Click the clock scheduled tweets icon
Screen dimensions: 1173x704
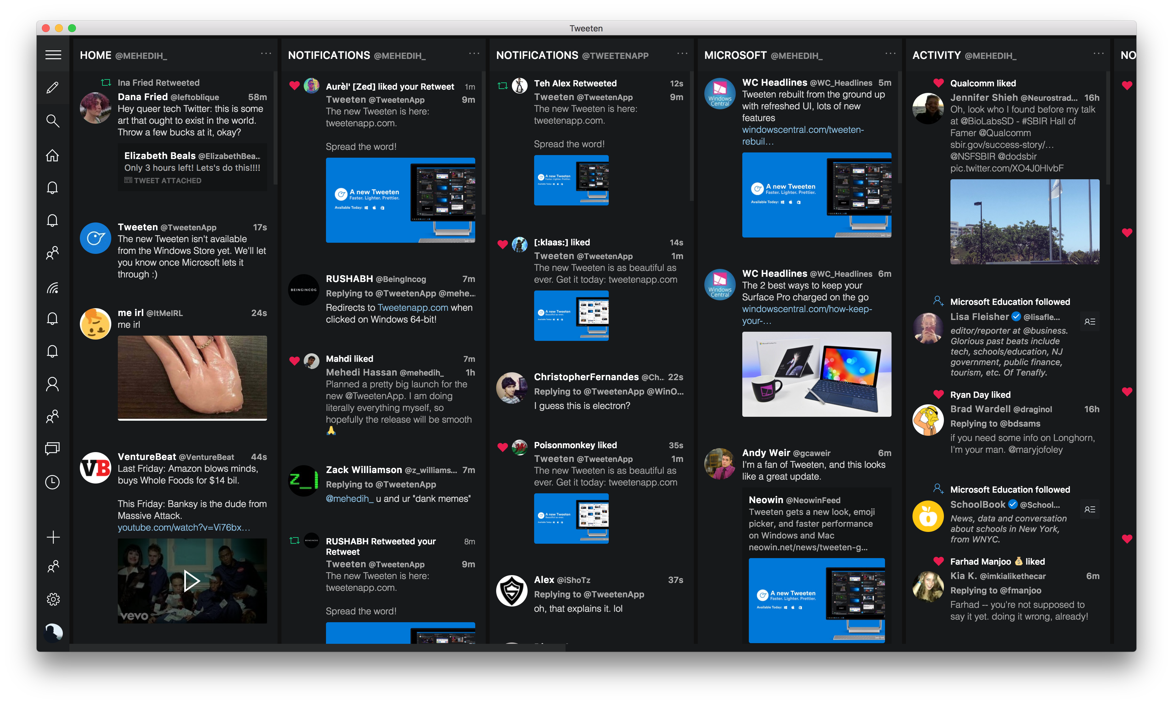coord(53,482)
